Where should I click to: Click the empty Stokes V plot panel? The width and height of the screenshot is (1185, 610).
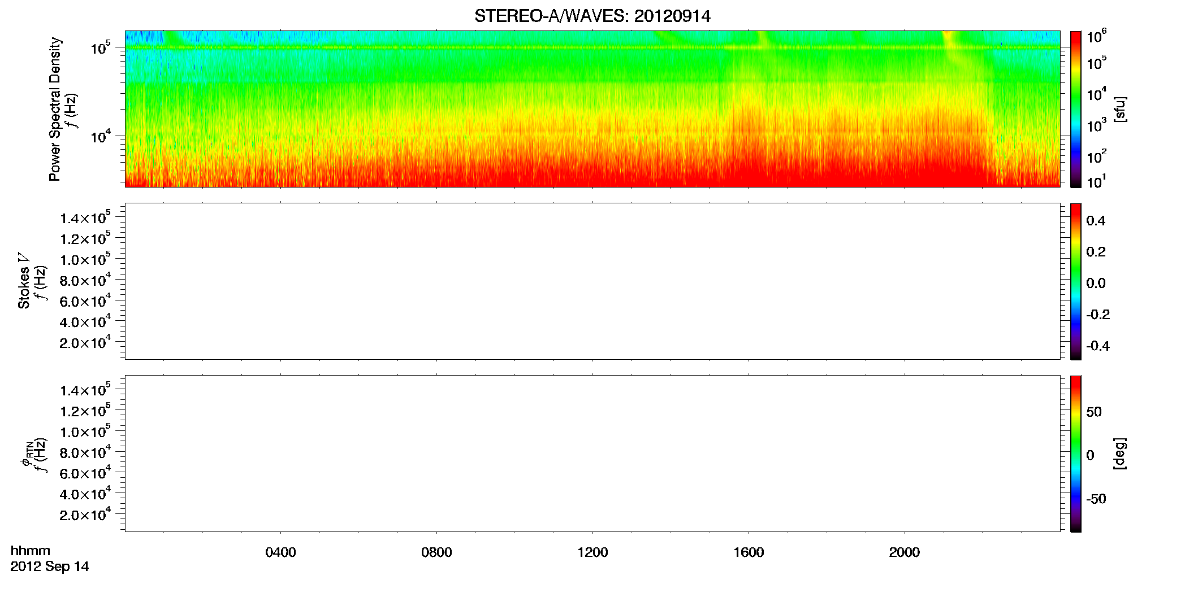592,281
